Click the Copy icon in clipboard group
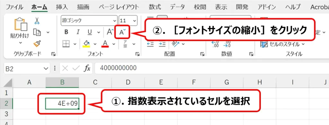This screenshot has height=125, width=329. [37, 32]
